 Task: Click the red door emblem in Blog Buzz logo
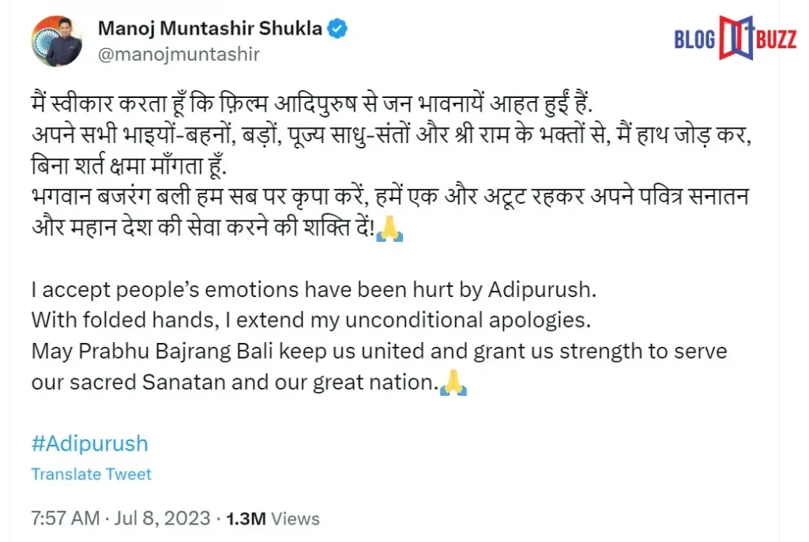(x=736, y=38)
